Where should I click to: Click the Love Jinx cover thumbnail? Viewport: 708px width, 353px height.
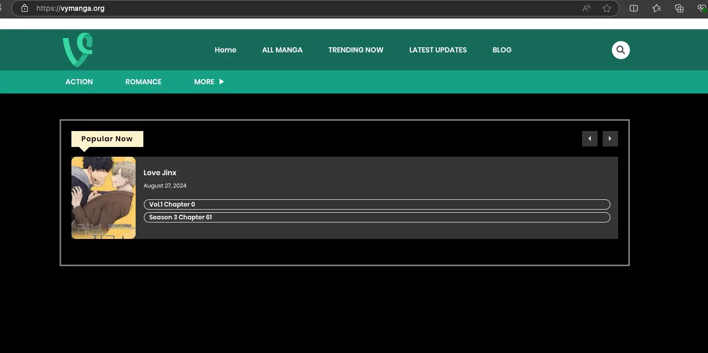(103, 198)
